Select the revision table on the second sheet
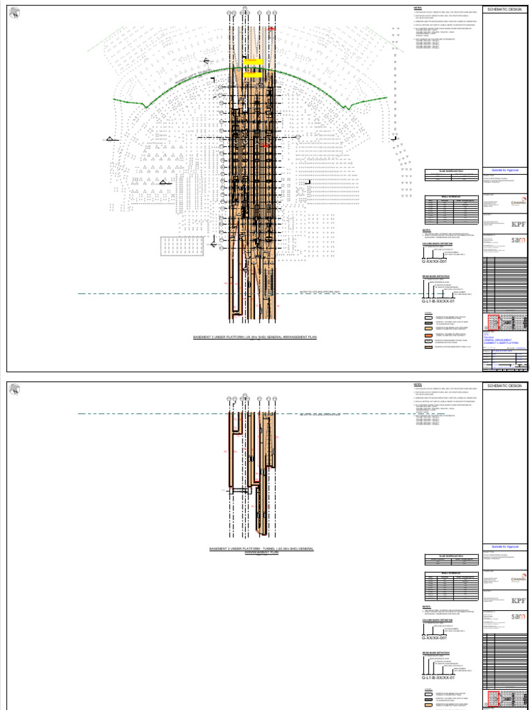Viewport: 532px width, 710px height. coord(506,661)
